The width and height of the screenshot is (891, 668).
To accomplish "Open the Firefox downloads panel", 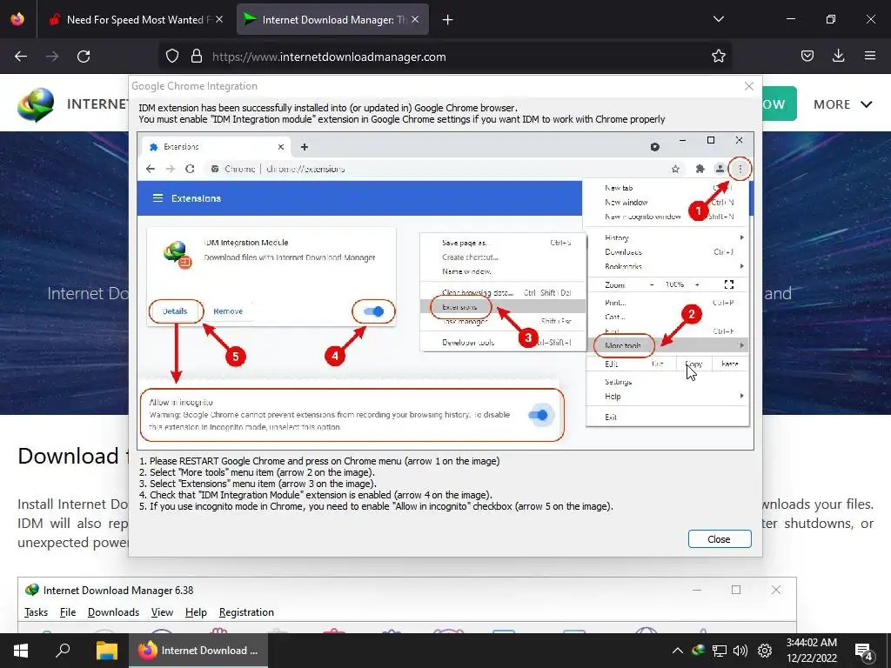I will coord(838,57).
